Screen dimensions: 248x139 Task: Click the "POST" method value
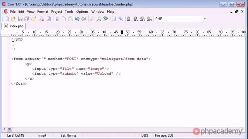tap(71, 59)
